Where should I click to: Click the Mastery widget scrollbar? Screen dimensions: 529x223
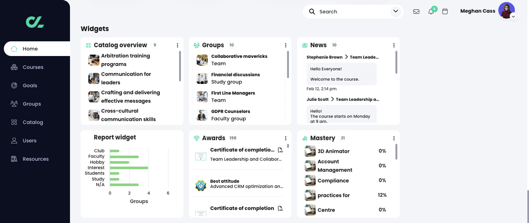click(396, 151)
